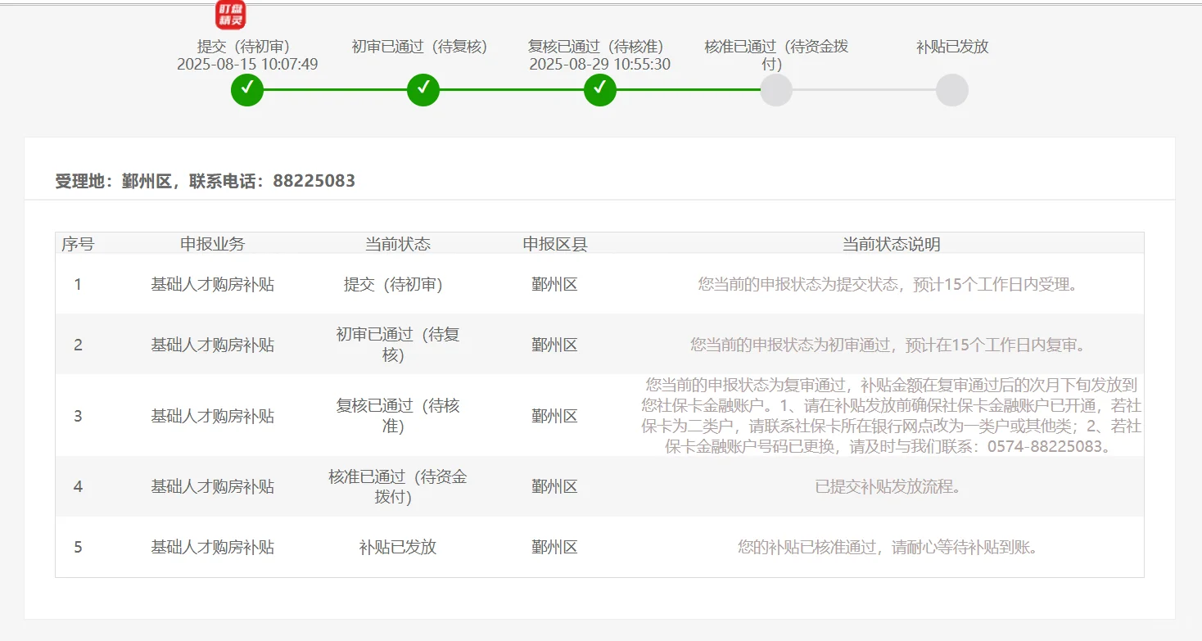Select row number 1 cell
1202x641 pixels.
tap(78, 284)
